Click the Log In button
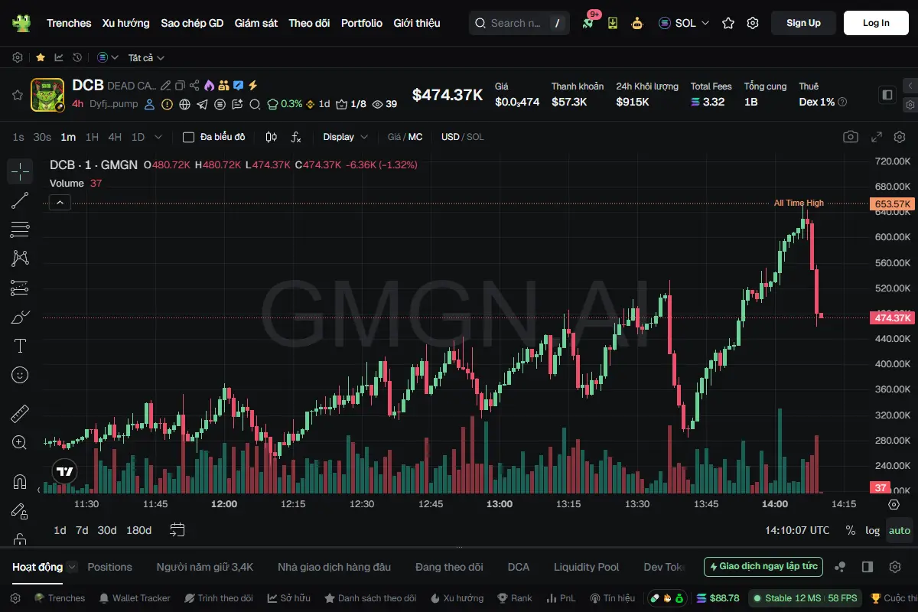The height and width of the screenshot is (612, 918). pyautogui.click(x=876, y=23)
